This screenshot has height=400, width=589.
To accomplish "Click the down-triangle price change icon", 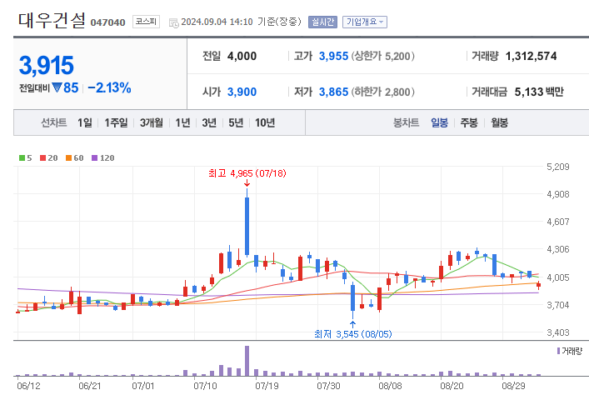I will pos(57,87).
